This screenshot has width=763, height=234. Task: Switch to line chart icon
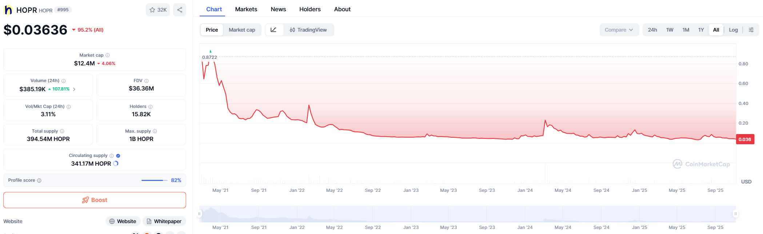(x=274, y=30)
